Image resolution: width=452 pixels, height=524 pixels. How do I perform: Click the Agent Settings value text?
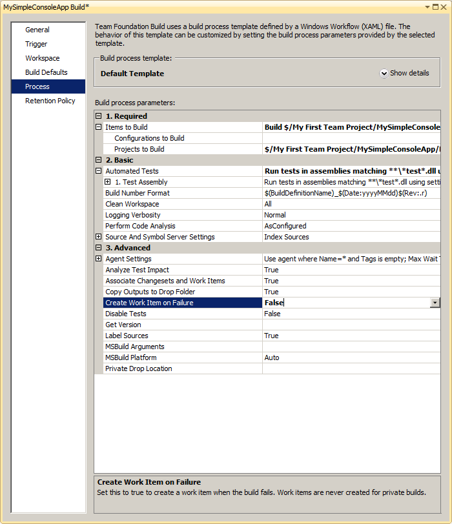(x=352, y=259)
